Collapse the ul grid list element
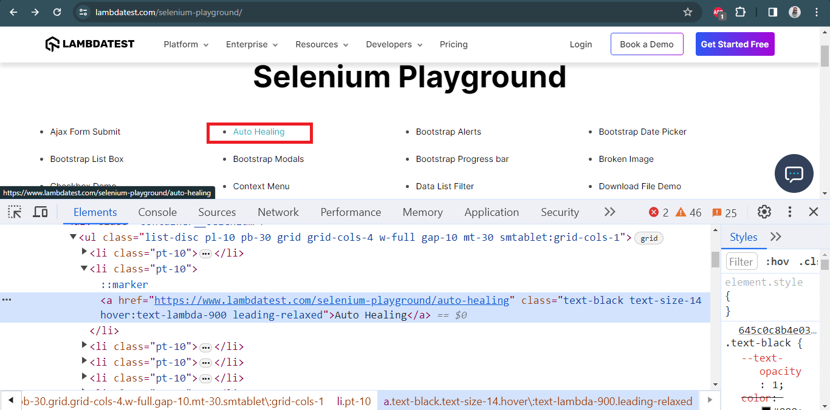This screenshot has height=410, width=830. (x=73, y=237)
